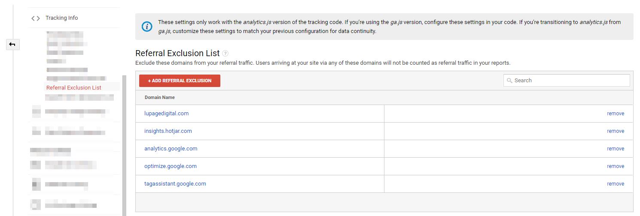Viewport: 640px width, 216px height.
Task: Open the insights.hotjar.com domain link
Action: tap(168, 131)
